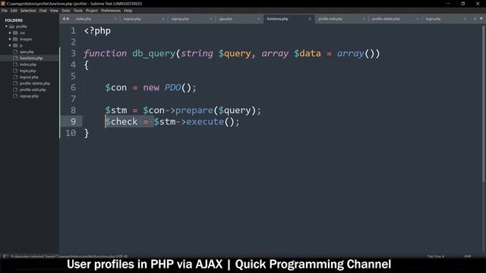Open ajax.php in the sidebar
Screen dimensions: 486x273
pos(27,52)
